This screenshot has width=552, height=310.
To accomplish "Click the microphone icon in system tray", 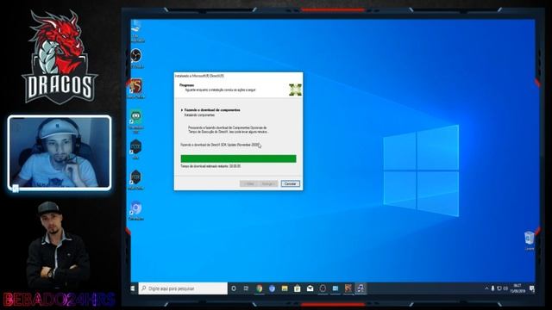I will point(492,288).
